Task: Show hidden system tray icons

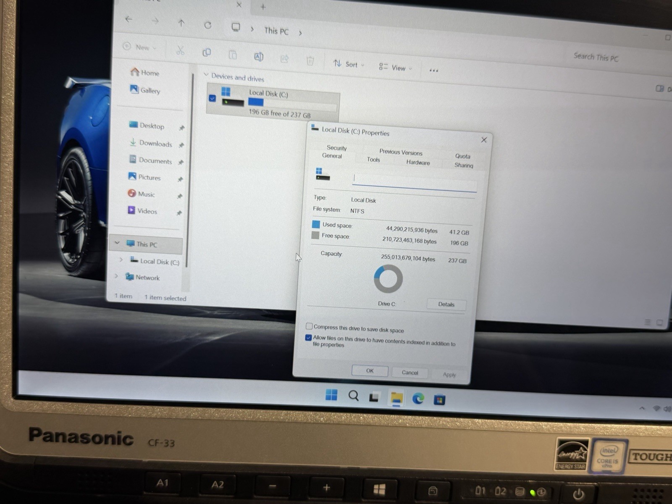Action: pos(642,408)
